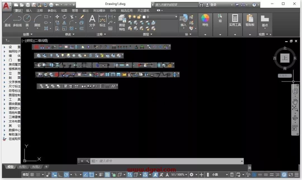Open the Utilities (实用工具) calculator icon
The height and width of the screenshot is (180, 302).
pos(235,20)
